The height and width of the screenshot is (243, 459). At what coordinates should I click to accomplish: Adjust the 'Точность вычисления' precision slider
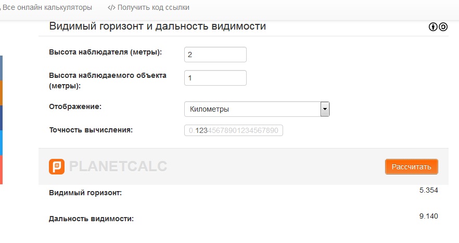click(x=234, y=130)
